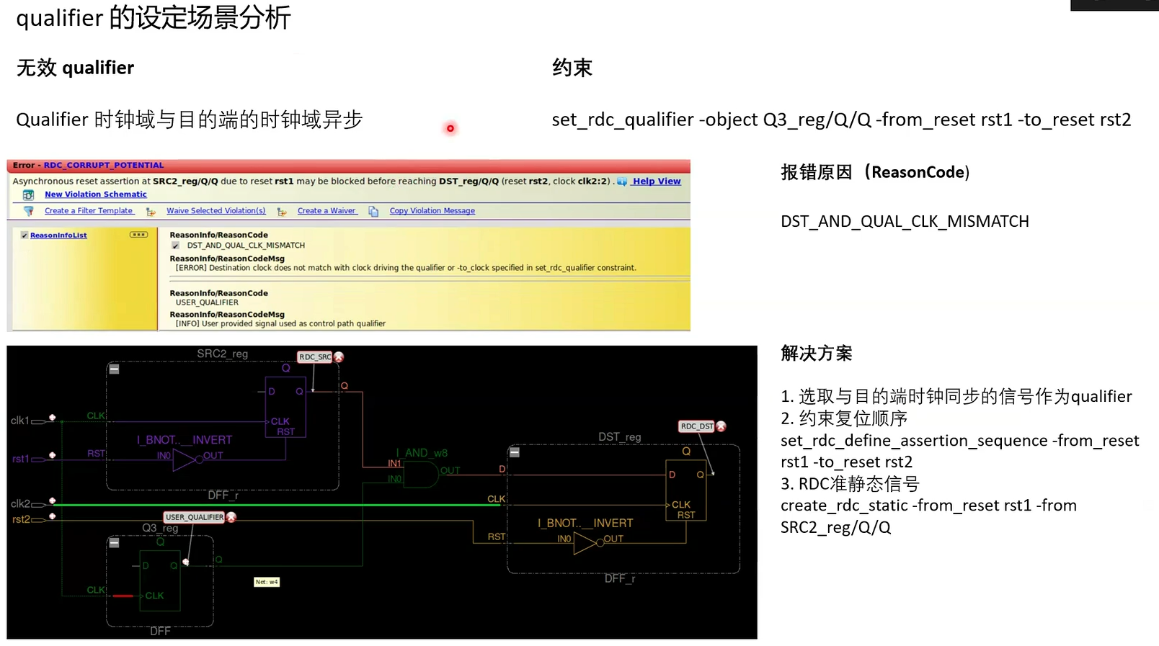Click the icon beside Waive Selected Violation(s)
Viewport: 1159px width, 646px height.
point(151,212)
